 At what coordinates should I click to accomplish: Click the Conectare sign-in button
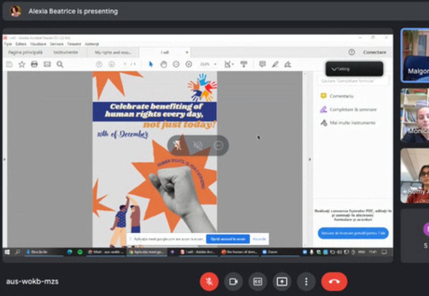click(375, 52)
